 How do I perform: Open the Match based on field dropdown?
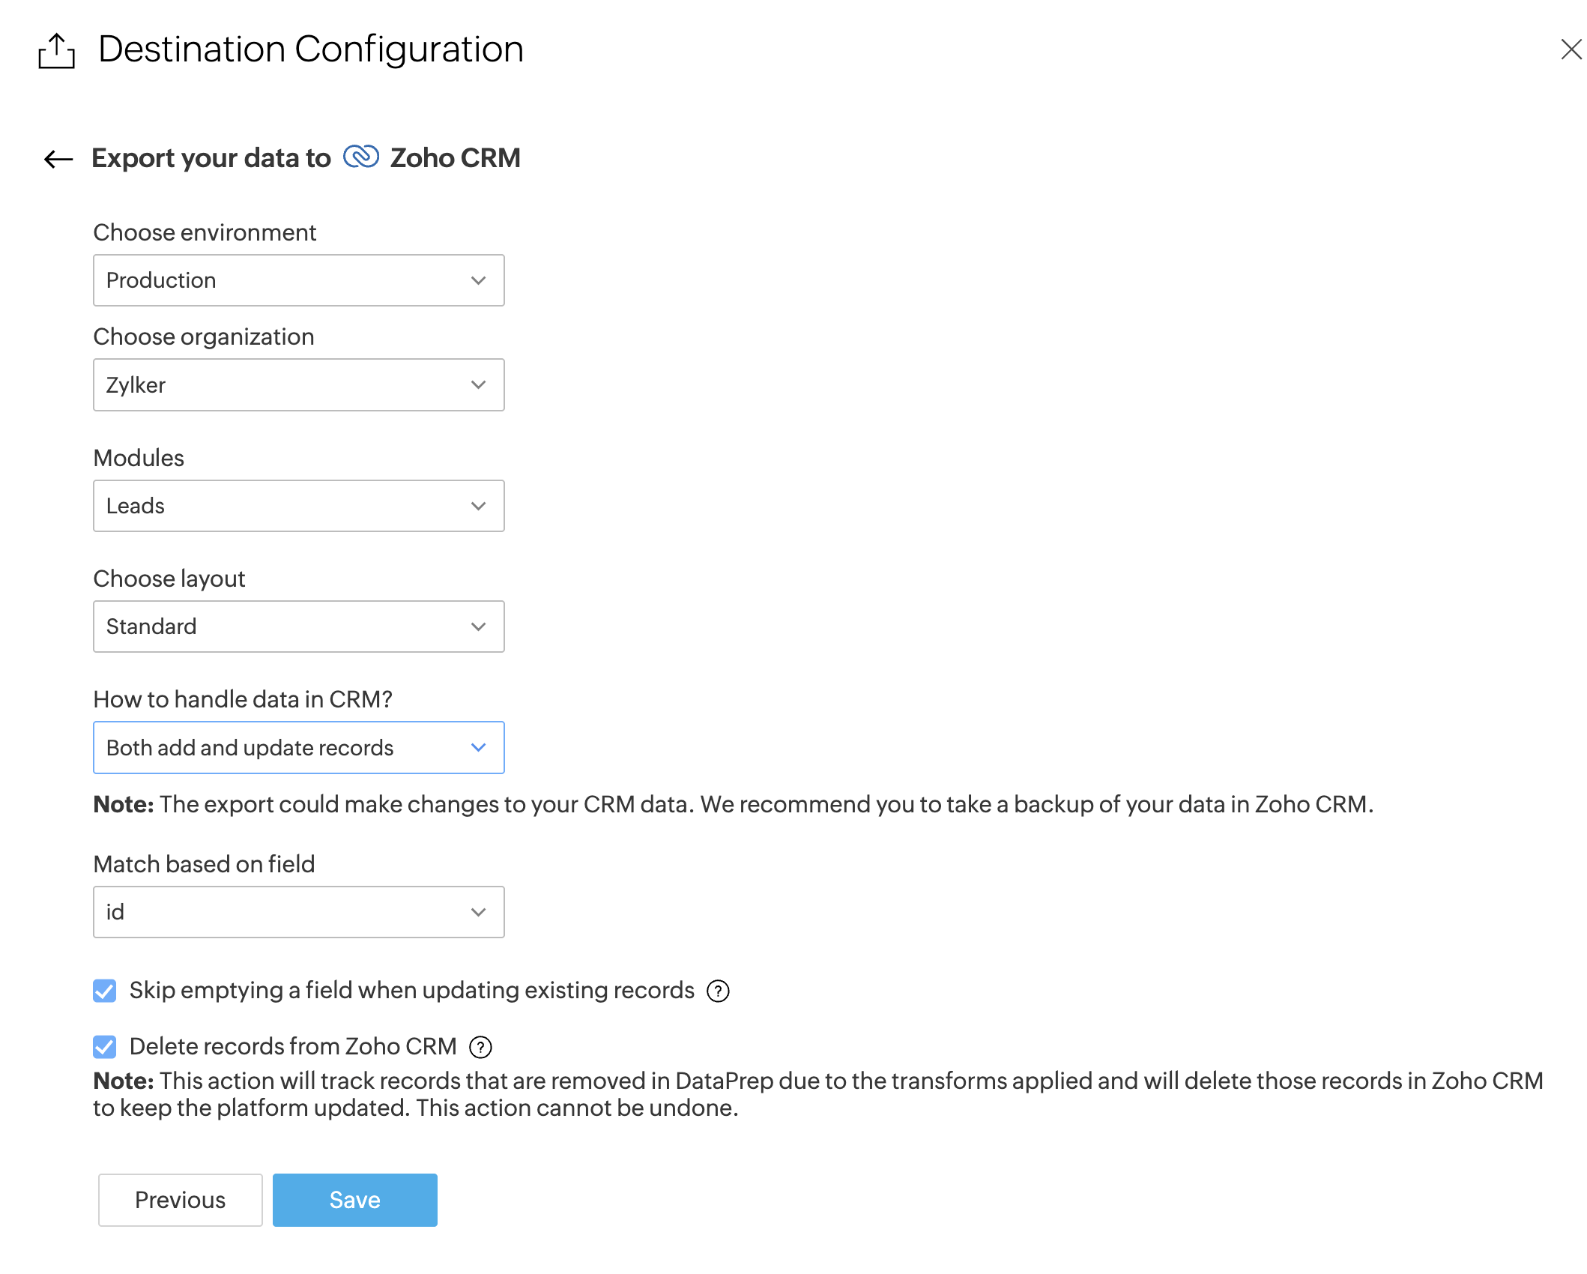point(298,912)
